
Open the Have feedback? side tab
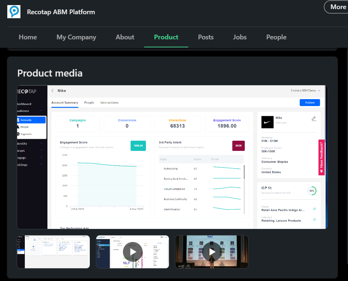[x=321, y=157]
